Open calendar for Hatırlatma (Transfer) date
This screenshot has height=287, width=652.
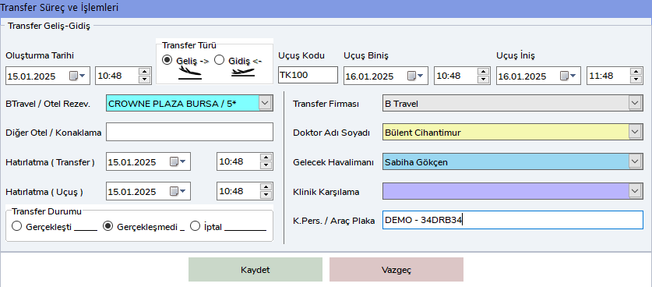[177, 161]
